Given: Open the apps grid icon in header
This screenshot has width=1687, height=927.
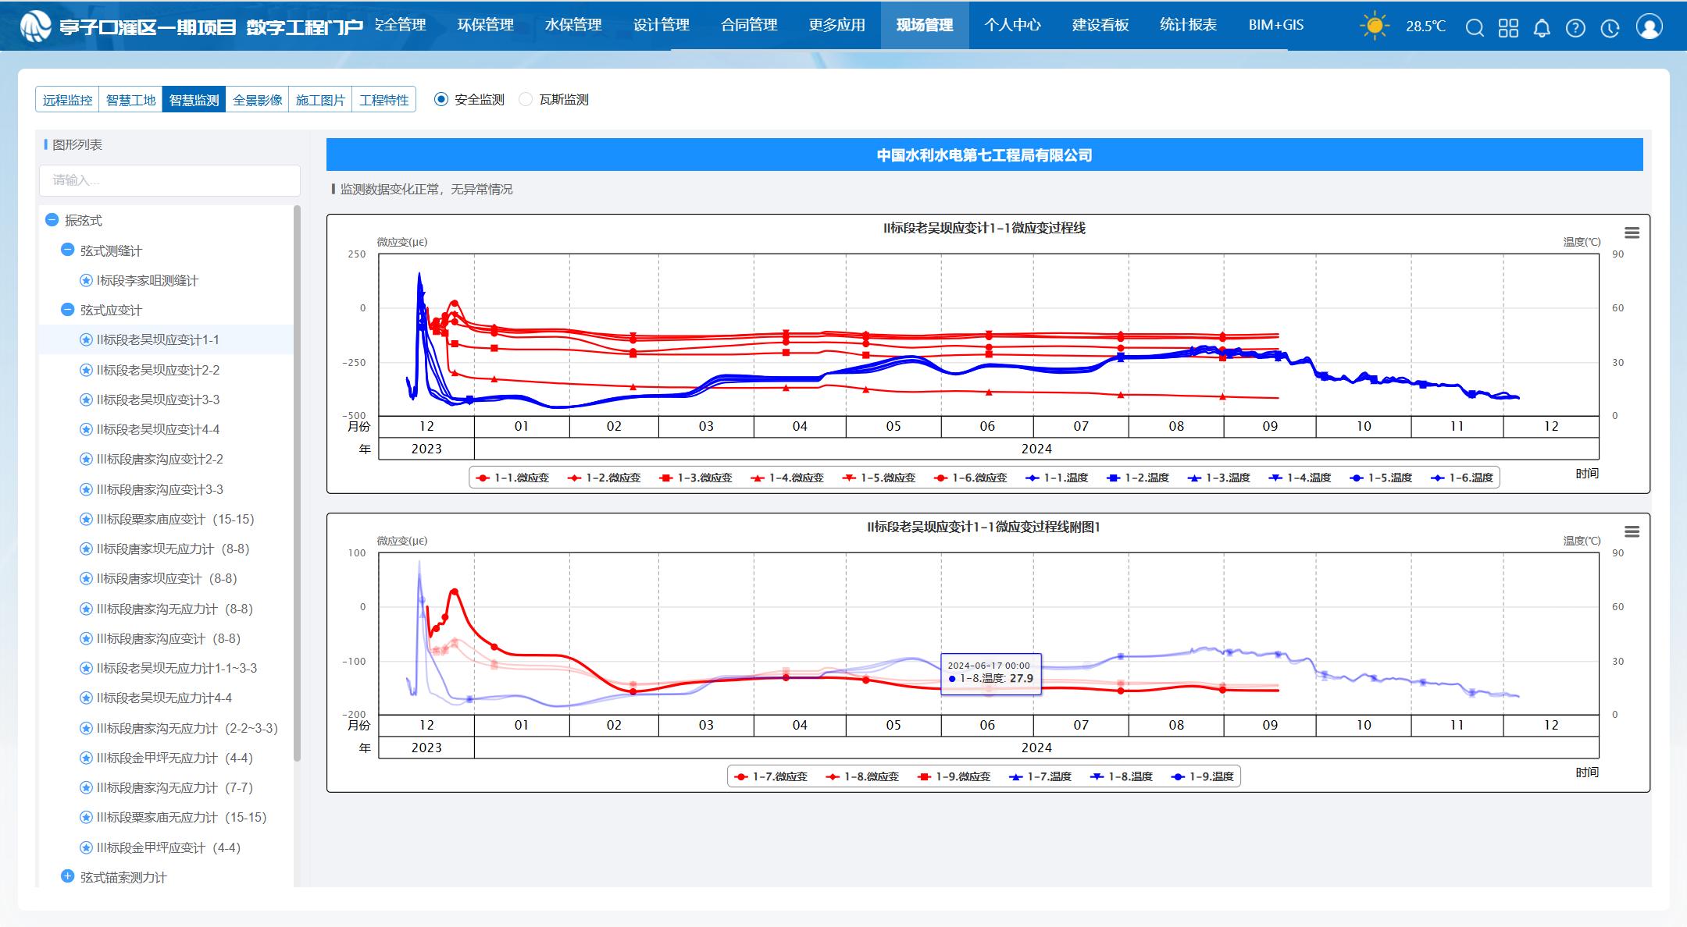Looking at the screenshot, I should point(1508,28).
